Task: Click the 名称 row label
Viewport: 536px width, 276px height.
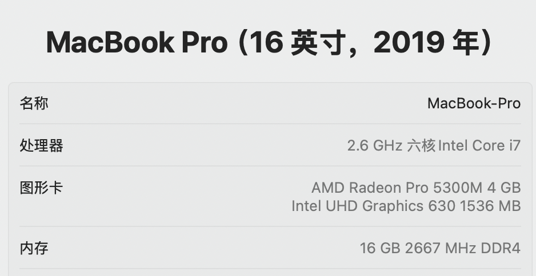Action: click(x=34, y=103)
